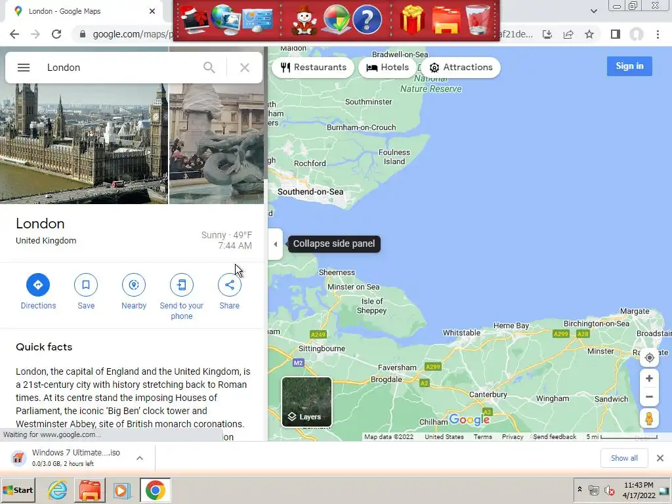Go back in Chrome

point(14,34)
